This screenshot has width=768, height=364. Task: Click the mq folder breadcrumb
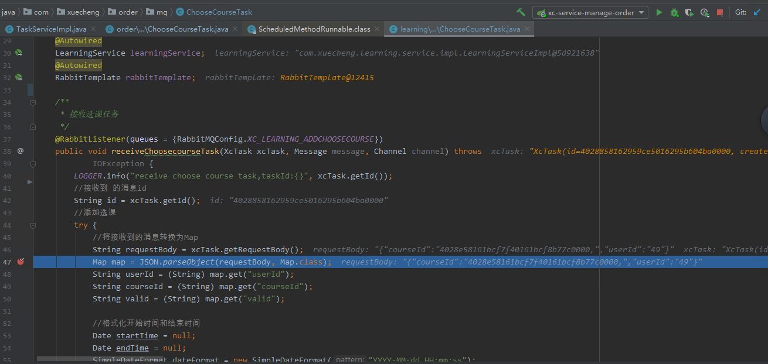pyautogui.click(x=157, y=12)
